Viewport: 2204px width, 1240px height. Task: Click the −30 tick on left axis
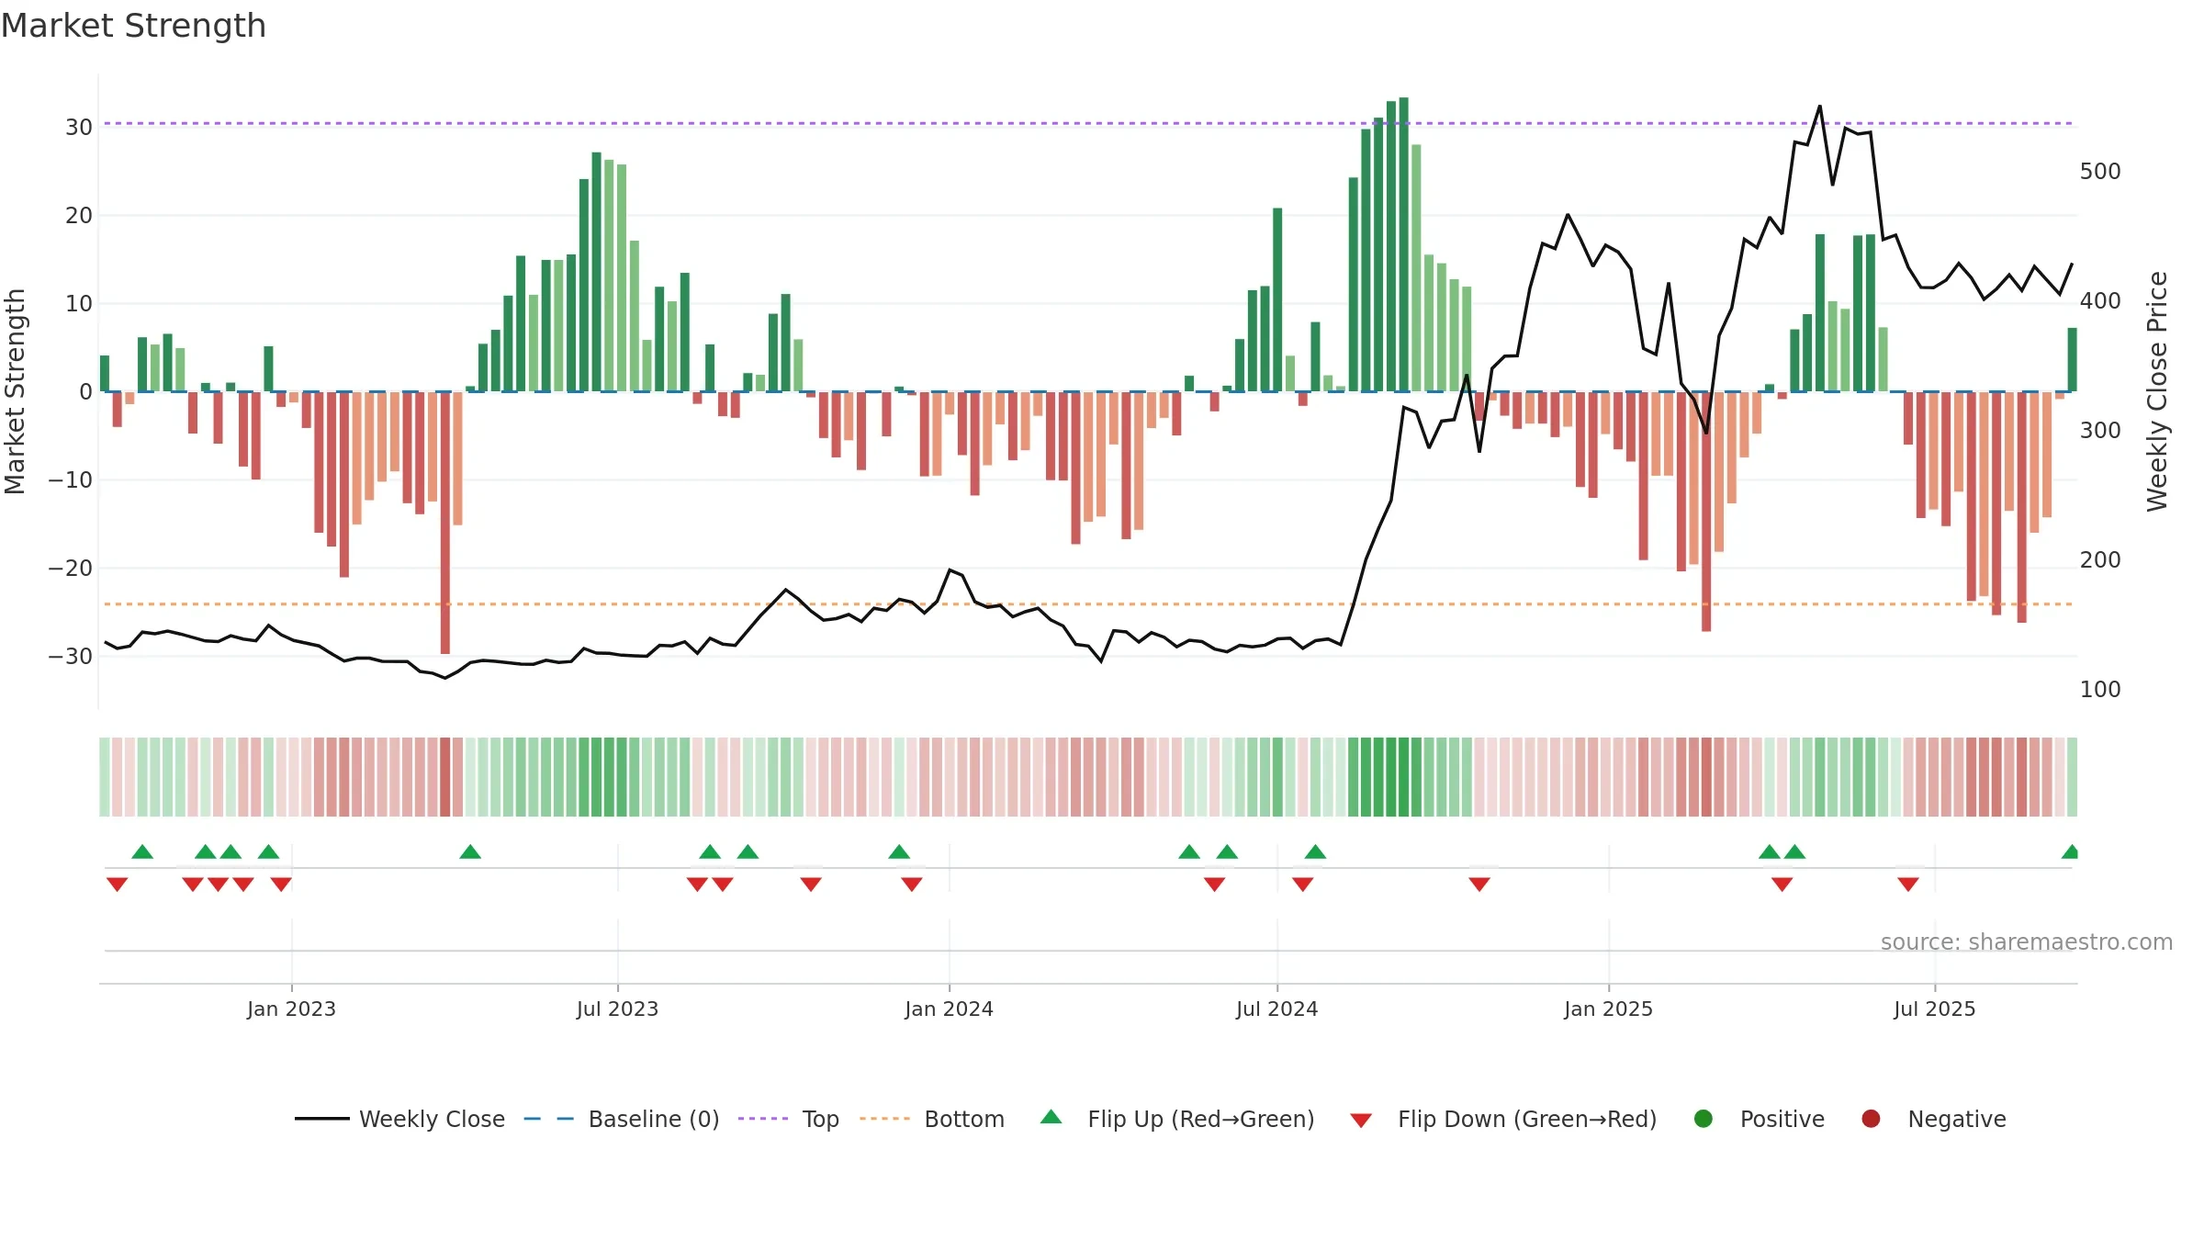(71, 657)
